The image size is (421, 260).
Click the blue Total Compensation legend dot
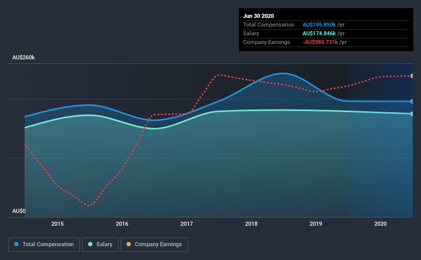pos(16,244)
